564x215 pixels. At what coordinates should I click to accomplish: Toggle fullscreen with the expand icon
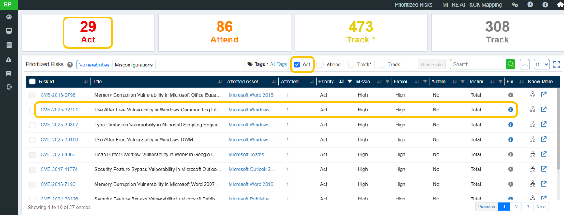(557, 64)
